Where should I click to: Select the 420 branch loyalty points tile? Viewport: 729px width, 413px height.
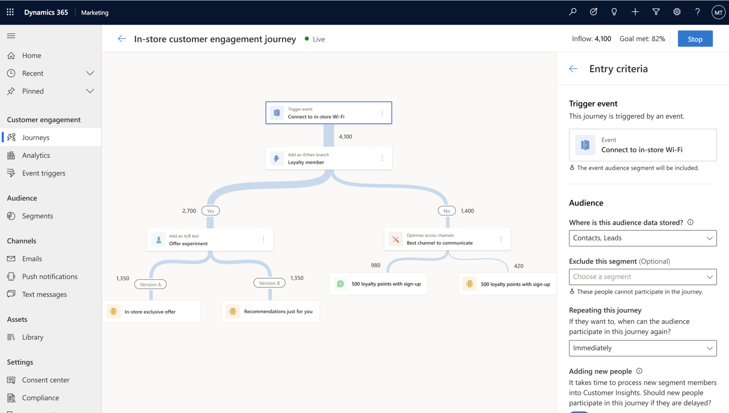click(x=507, y=284)
